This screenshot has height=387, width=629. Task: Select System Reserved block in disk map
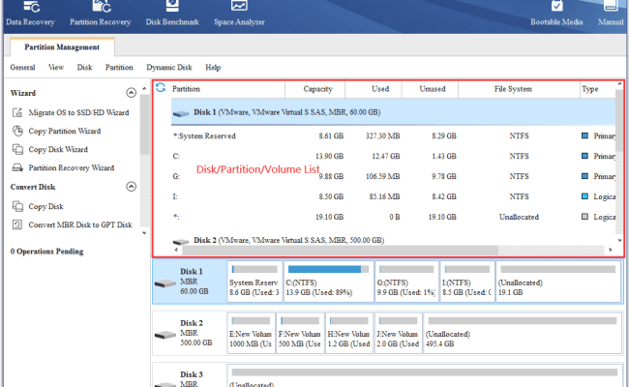tap(255, 282)
